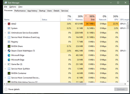The image size is (130, 94).
Task: Sort by the Status column header
Action: [x=51, y=18]
